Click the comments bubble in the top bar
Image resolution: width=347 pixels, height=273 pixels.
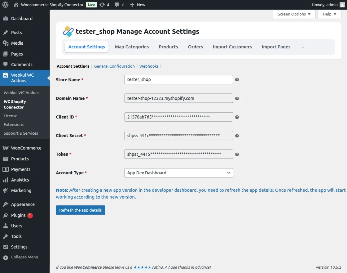click(x=117, y=5)
